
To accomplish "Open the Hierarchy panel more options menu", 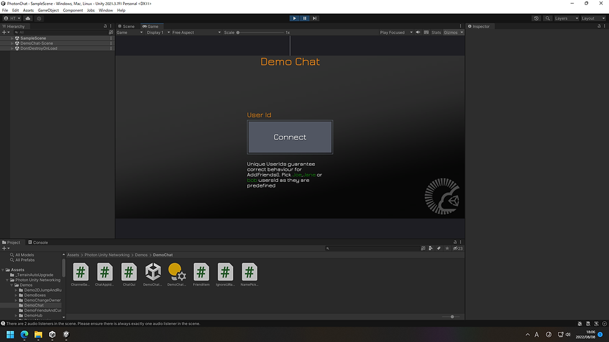I will point(111,26).
